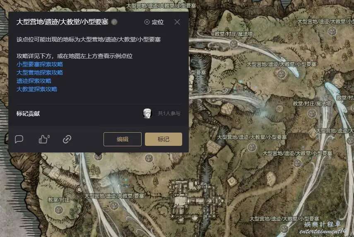Screen dimensions: 354x237
Task: Click the gray badge beside popup title
Action: pyautogui.click(x=114, y=22)
